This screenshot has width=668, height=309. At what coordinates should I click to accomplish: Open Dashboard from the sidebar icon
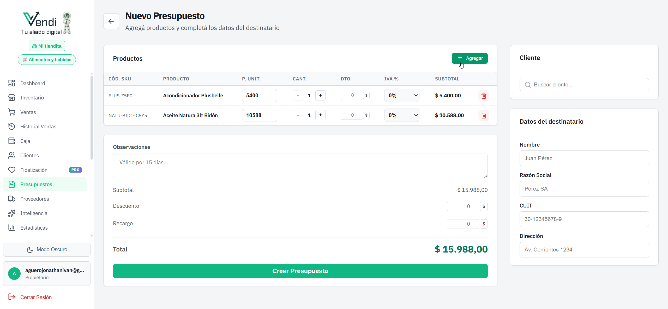coord(12,83)
